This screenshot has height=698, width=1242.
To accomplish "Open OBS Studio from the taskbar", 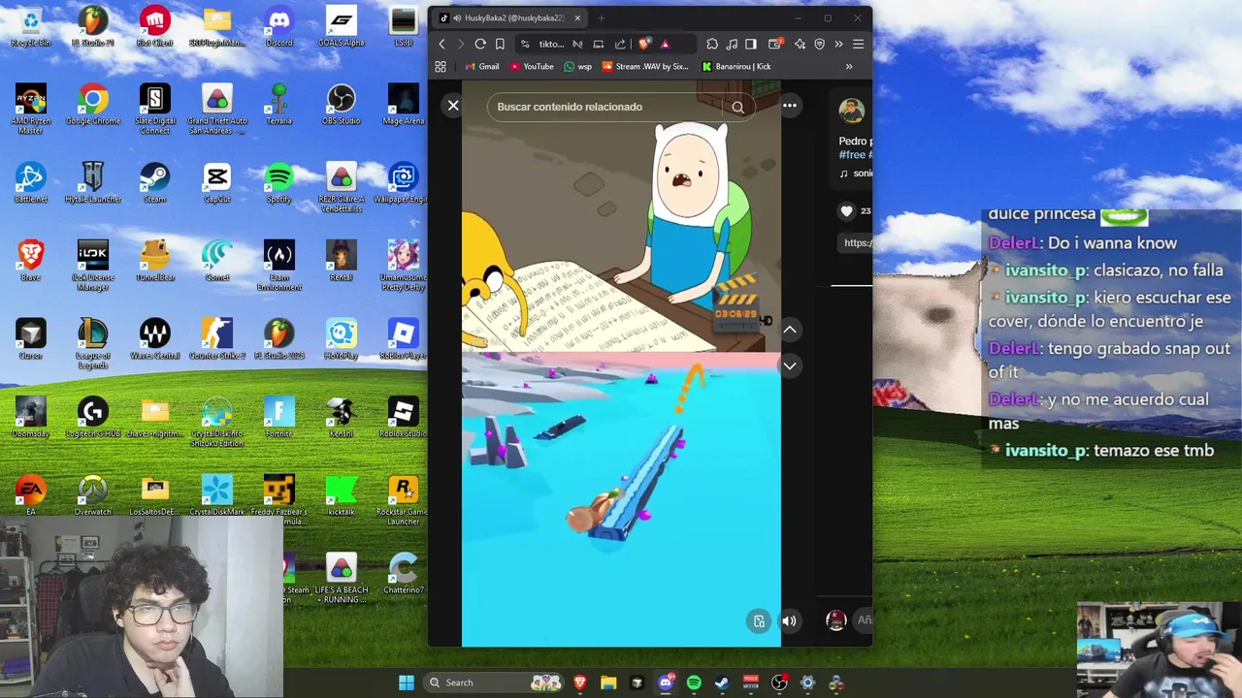I will tap(779, 682).
